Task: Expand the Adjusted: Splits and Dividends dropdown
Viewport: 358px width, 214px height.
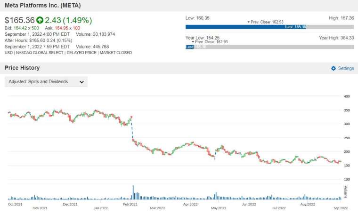Action: 46,82
